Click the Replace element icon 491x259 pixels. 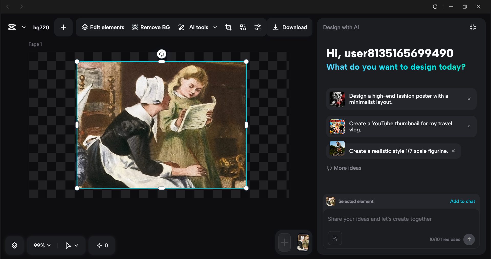[x=243, y=27]
